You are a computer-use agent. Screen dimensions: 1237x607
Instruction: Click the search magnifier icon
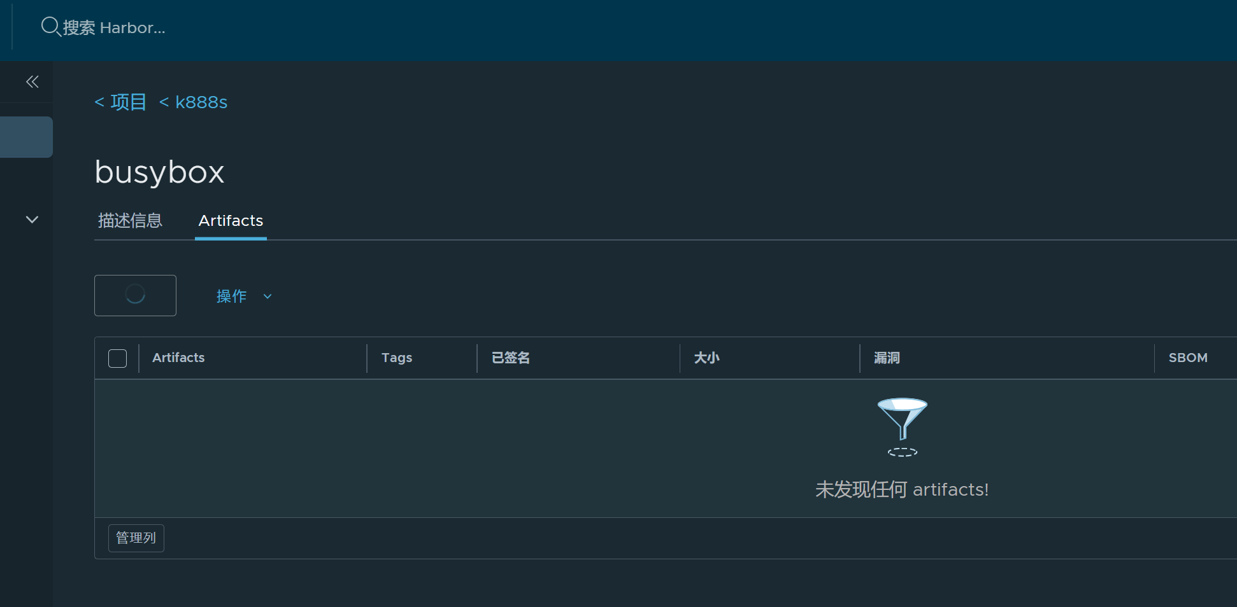coord(50,27)
